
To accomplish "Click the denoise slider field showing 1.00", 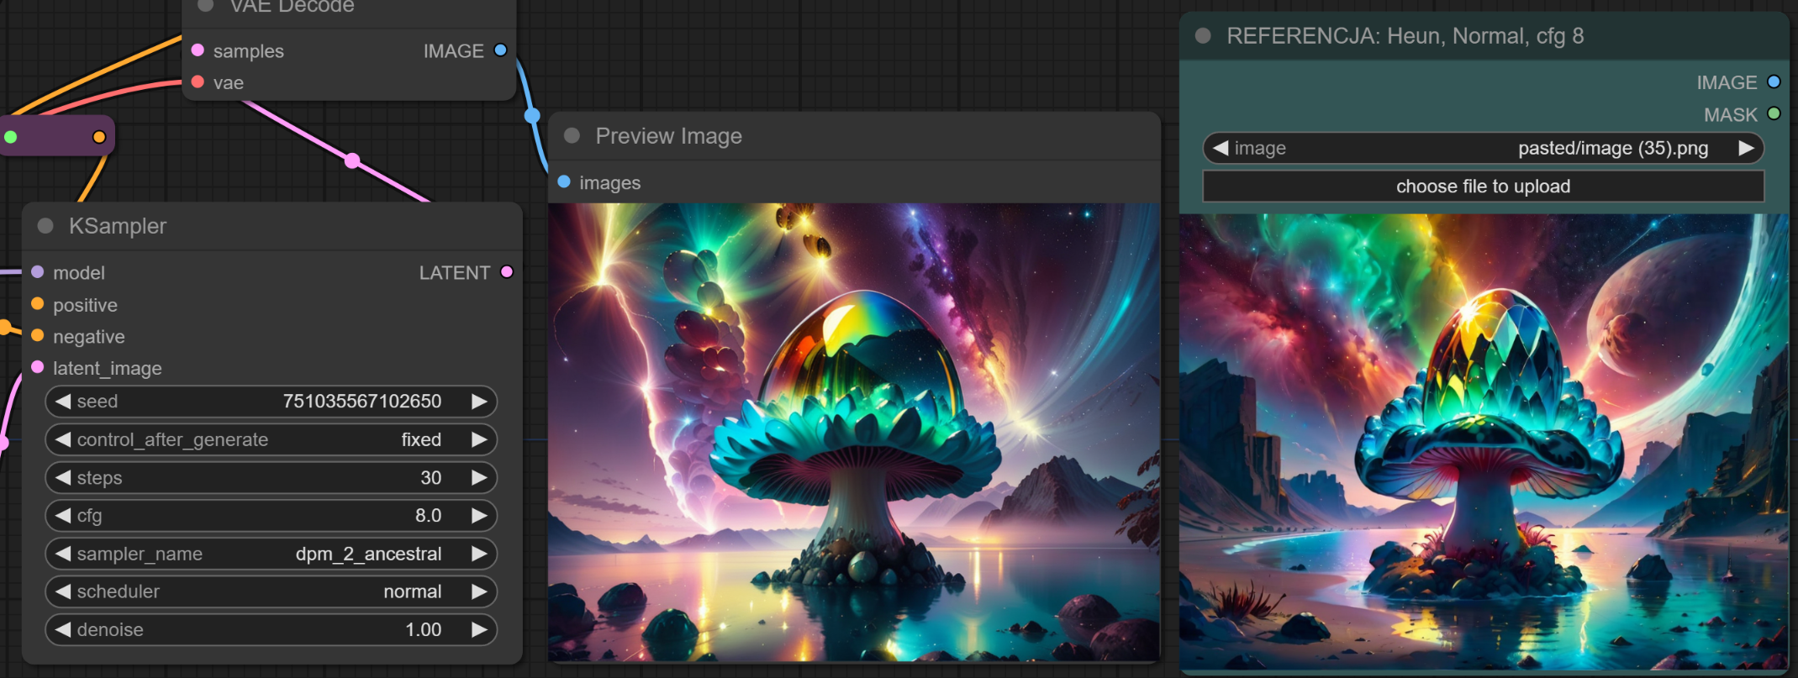I will coord(271,630).
